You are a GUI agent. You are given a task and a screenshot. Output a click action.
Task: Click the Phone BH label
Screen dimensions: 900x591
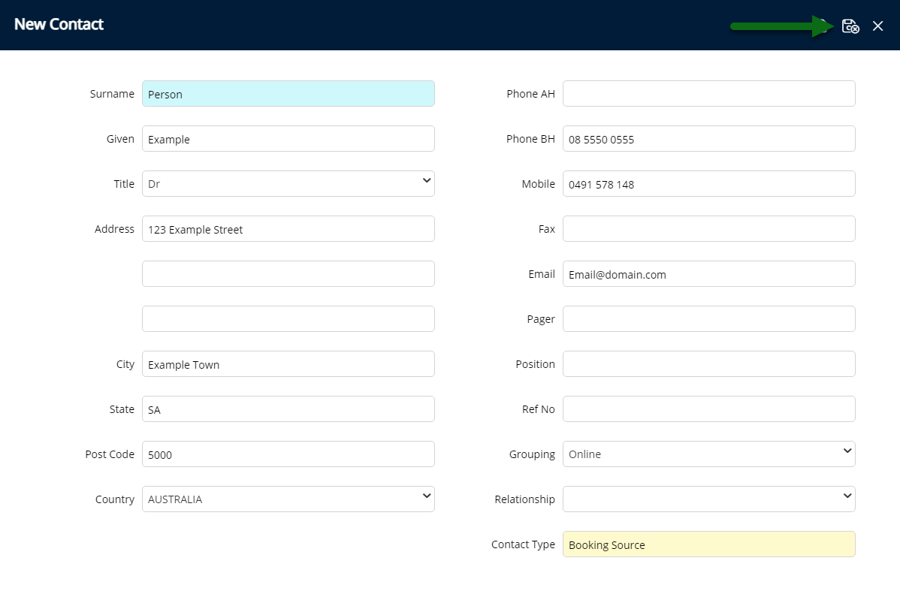pos(530,139)
